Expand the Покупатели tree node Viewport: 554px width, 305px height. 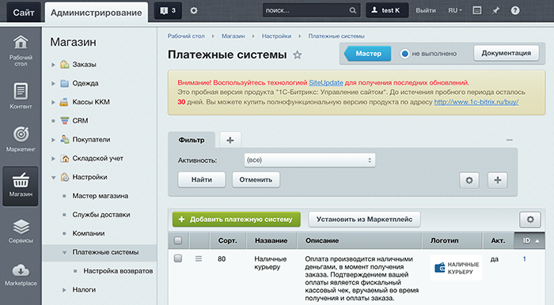pyautogui.click(x=53, y=140)
